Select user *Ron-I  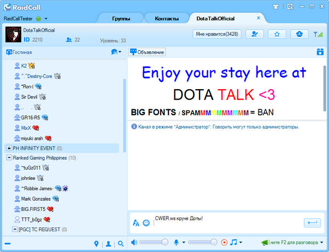pyautogui.click(x=27, y=86)
